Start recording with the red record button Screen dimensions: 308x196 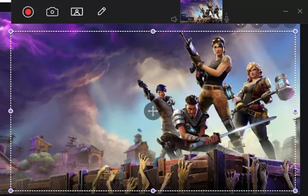tap(28, 12)
